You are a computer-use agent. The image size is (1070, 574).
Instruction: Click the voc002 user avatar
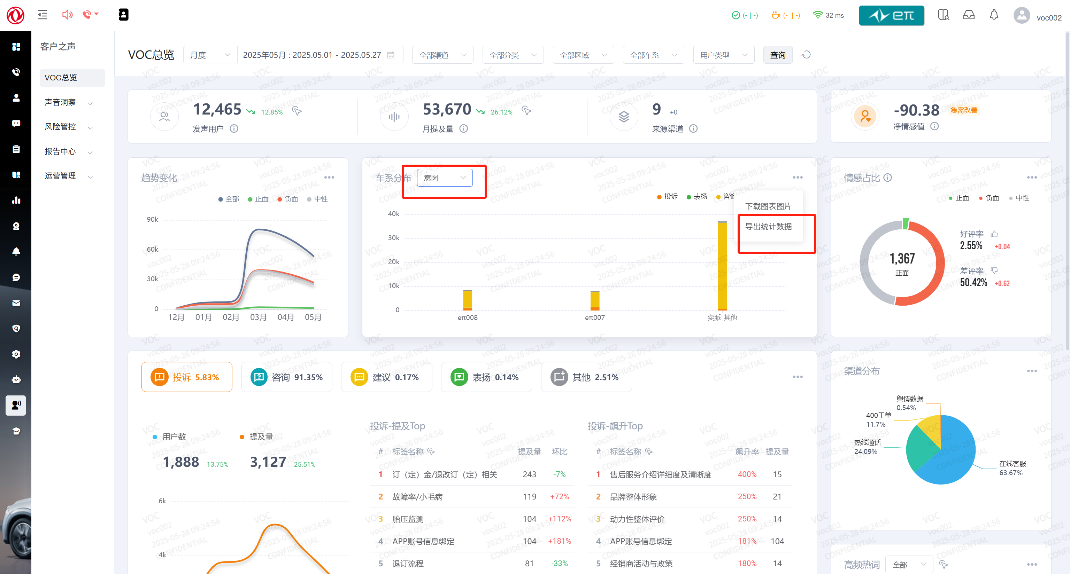click(1022, 16)
